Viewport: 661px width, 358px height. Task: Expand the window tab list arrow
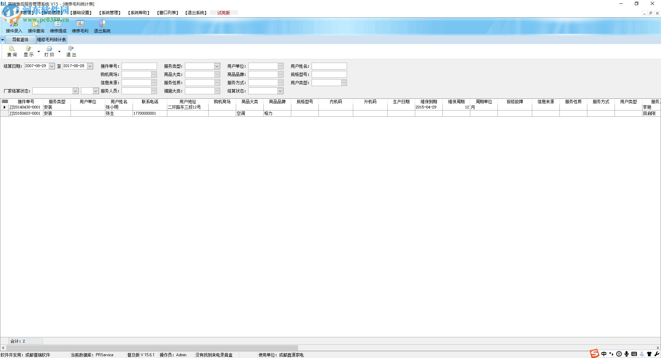(2, 40)
